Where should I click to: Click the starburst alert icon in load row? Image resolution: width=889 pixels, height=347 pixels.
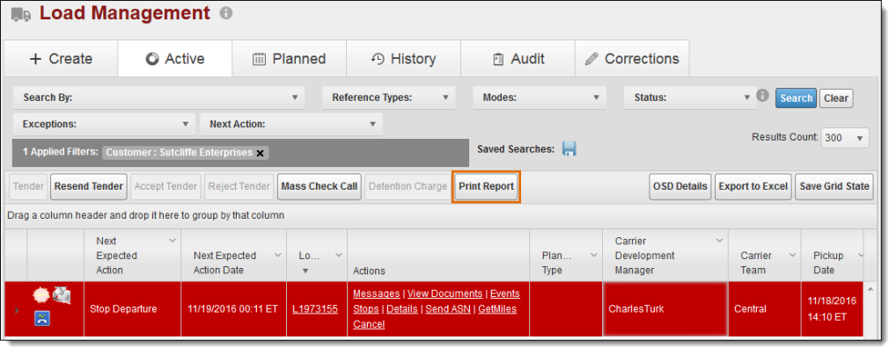pos(41,296)
